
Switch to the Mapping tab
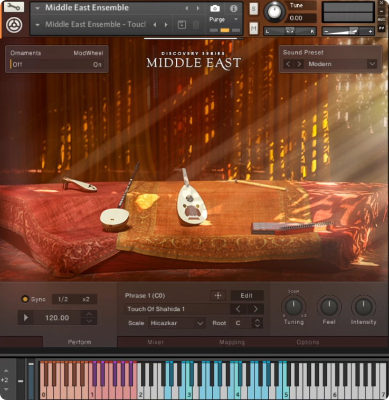click(x=232, y=342)
